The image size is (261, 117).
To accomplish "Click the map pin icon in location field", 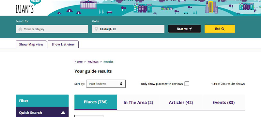I will 96,29.
